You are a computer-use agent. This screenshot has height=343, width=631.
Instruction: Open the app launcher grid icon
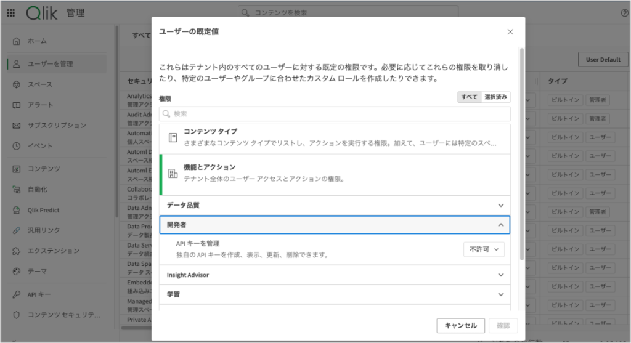(x=11, y=13)
